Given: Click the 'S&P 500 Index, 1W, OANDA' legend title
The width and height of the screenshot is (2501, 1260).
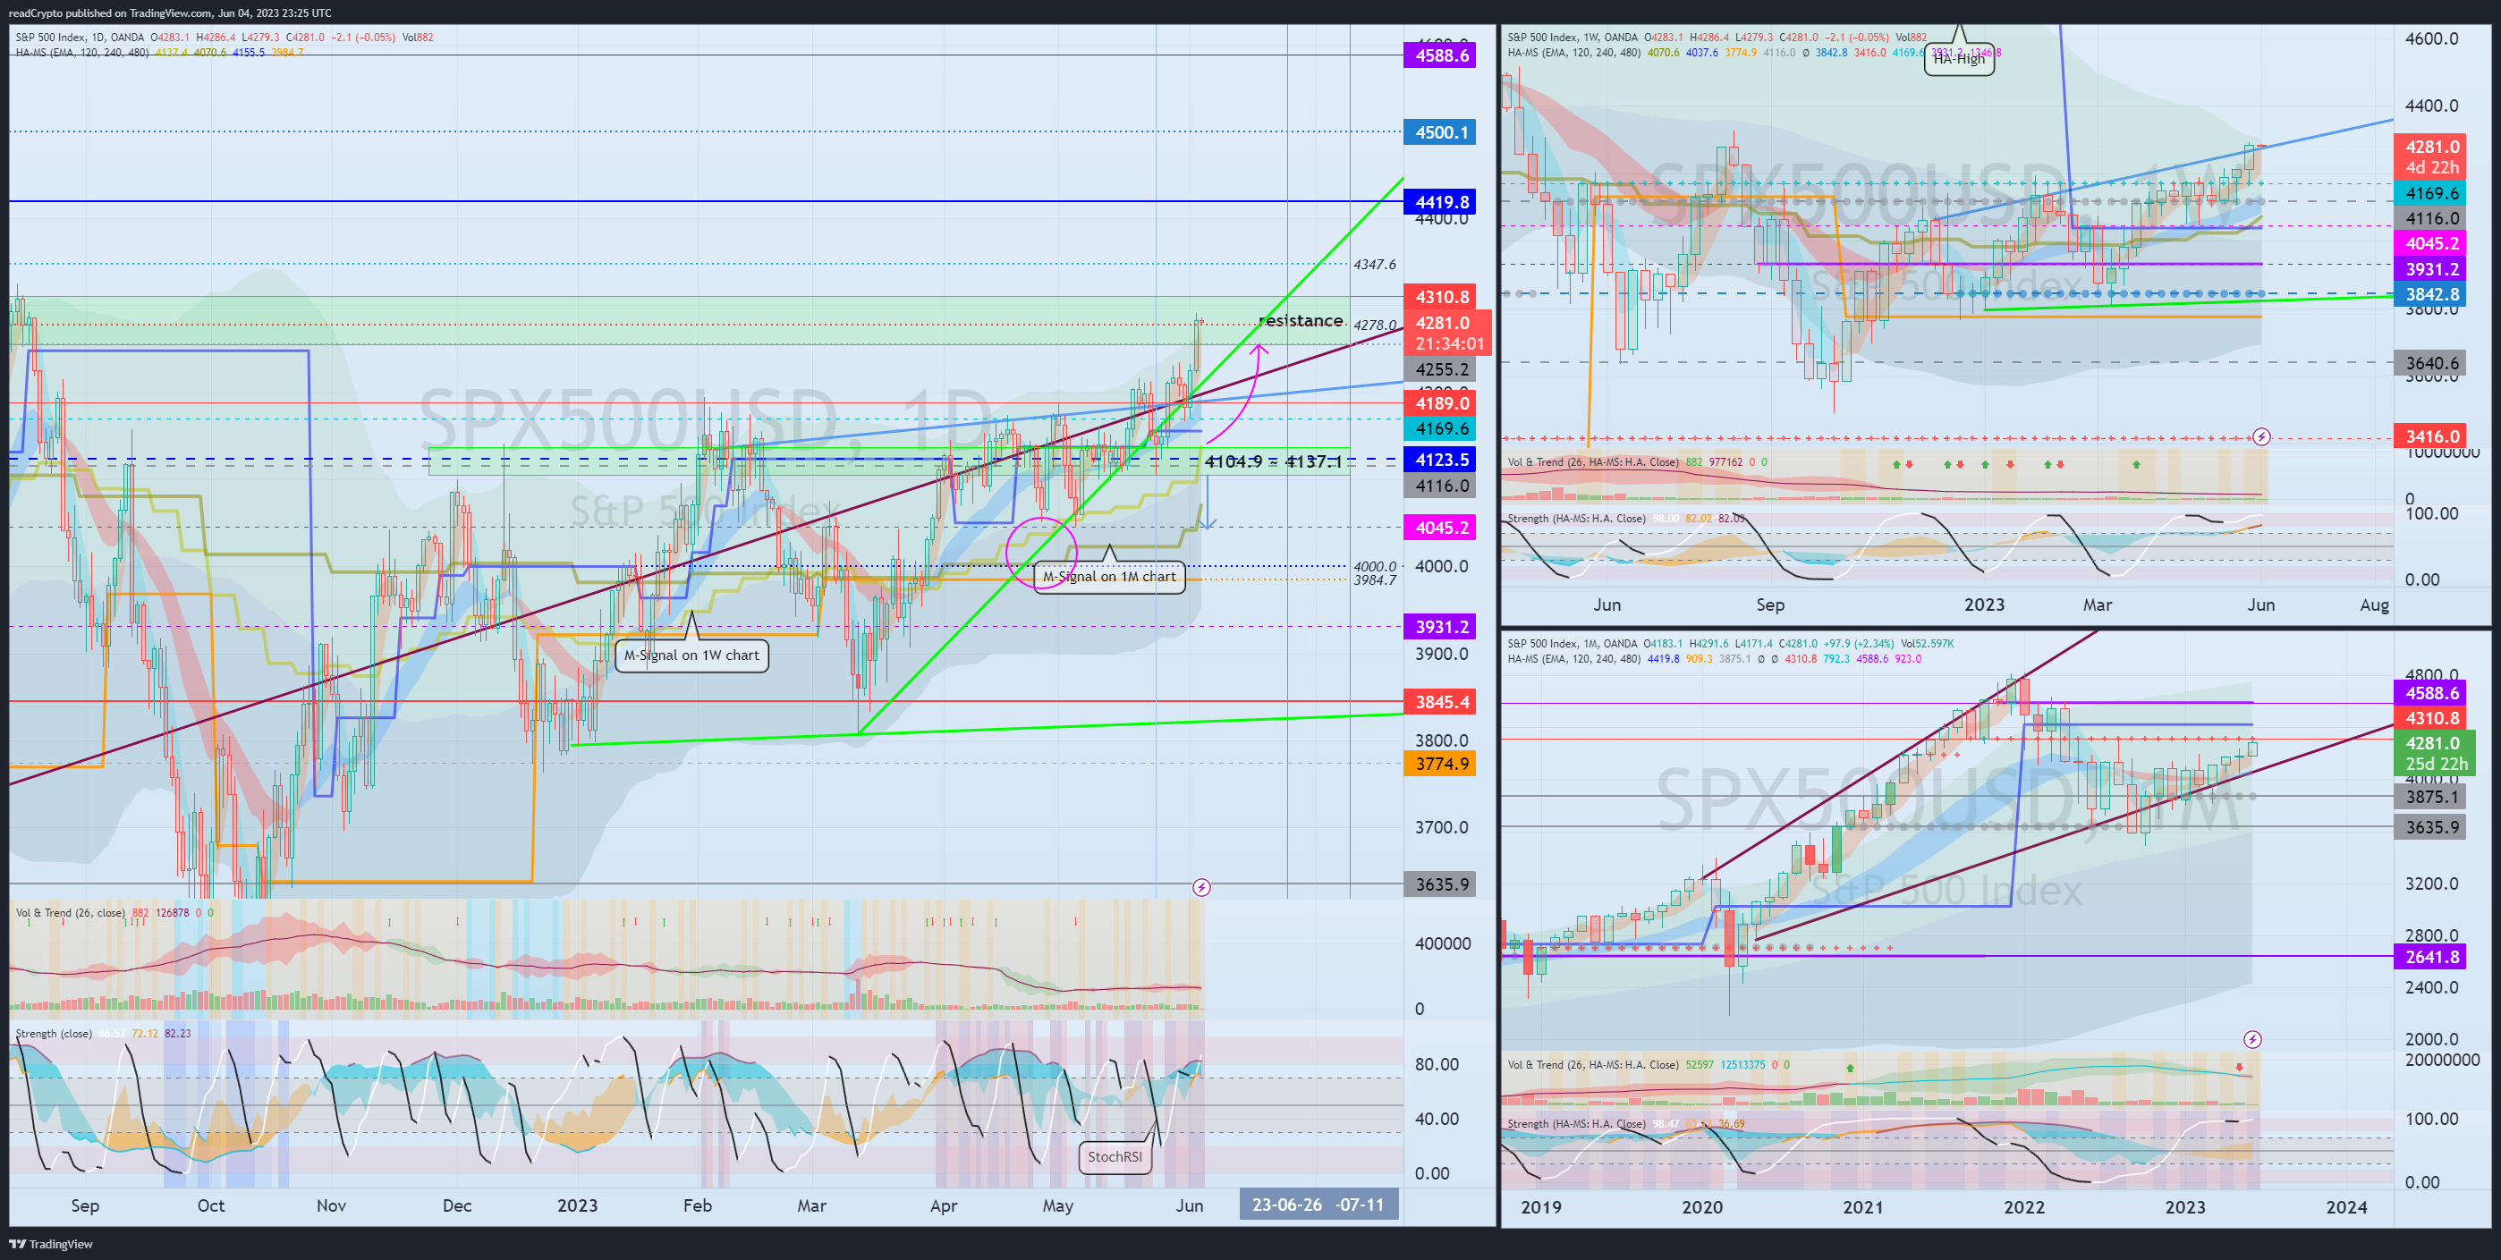Looking at the screenshot, I should [1572, 37].
